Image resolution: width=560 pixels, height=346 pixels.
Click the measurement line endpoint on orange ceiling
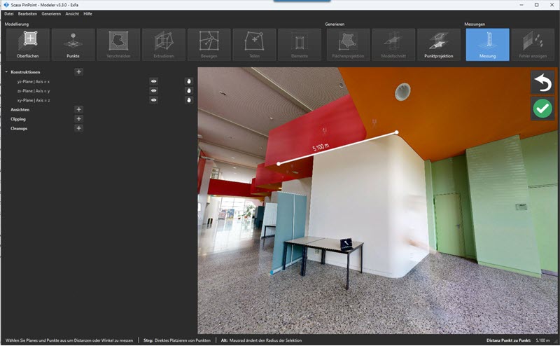396,132
